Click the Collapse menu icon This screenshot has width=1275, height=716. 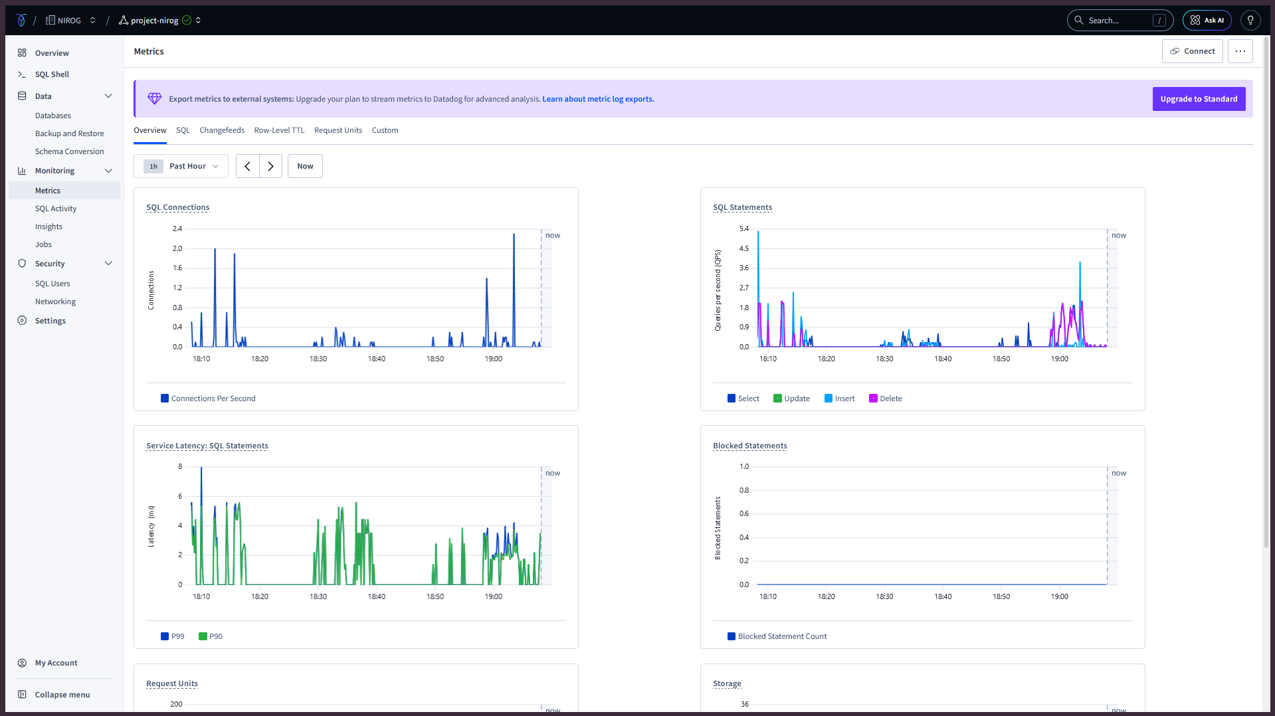click(22, 695)
